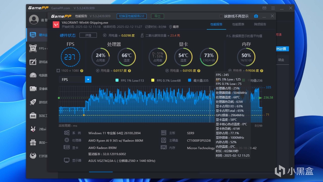Click the memory module icon beside Micron Technology

[x=164, y=147]
